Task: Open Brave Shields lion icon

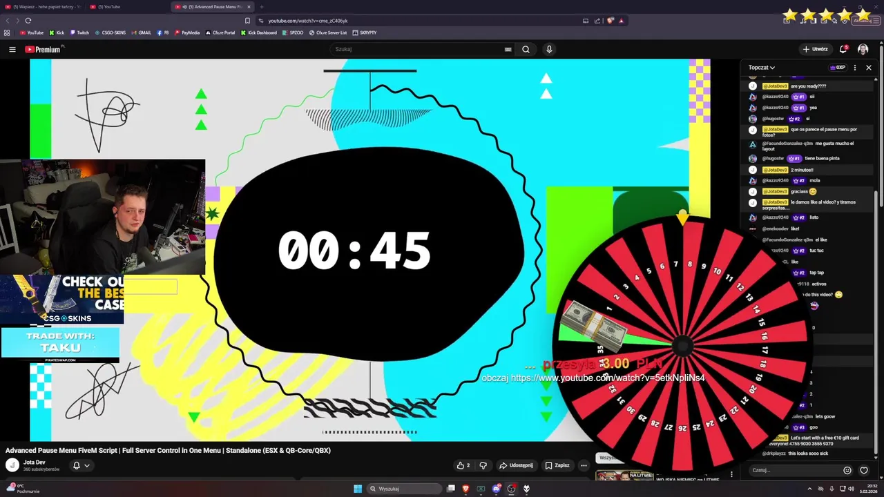Action: pos(610,21)
